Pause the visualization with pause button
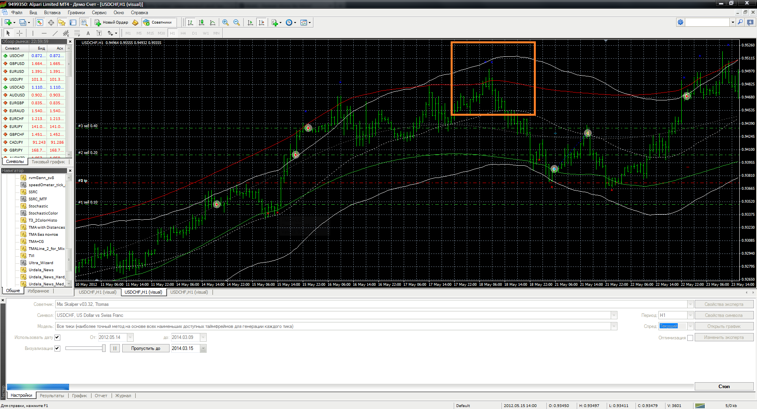 click(115, 348)
